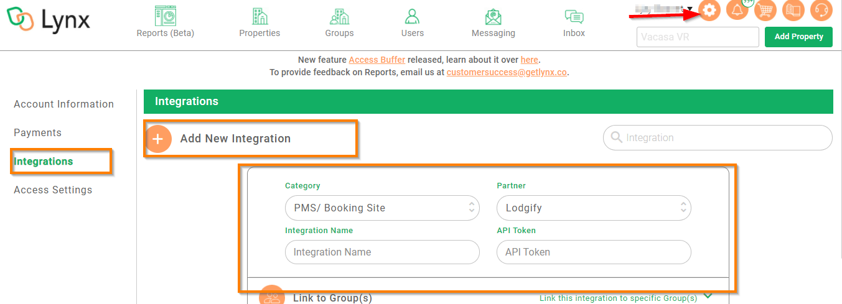Screen dimensions: 842x304
Task: Click the Lynx logo
Action: tap(49, 19)
